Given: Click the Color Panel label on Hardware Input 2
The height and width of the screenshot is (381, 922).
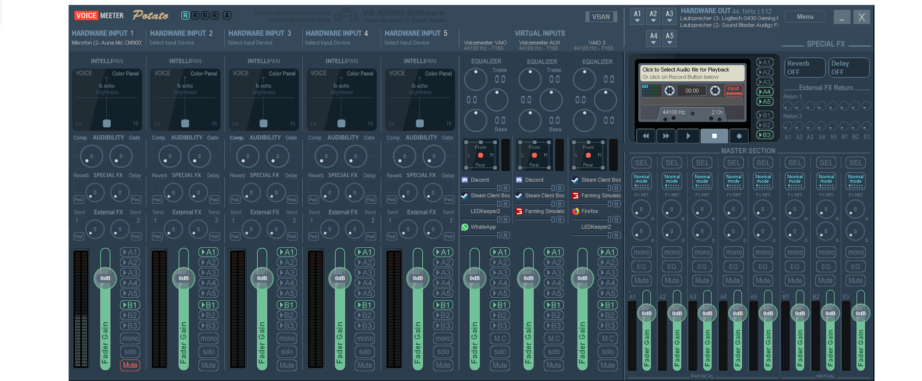Looking at the screenshot, I should 204,73.
